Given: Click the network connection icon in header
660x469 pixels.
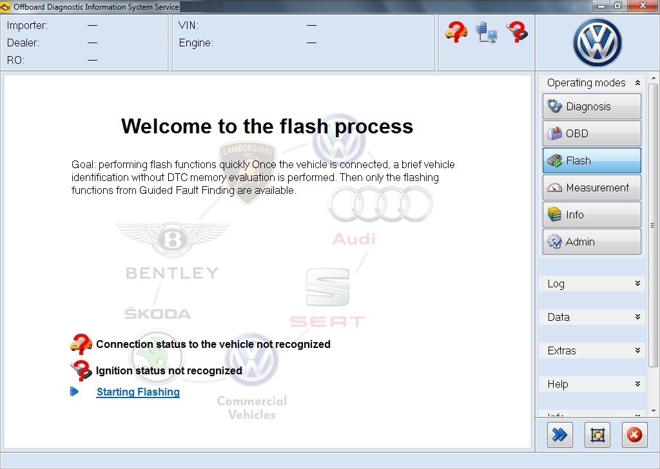Looking at the screenshot, I should (x=486, y=32).
